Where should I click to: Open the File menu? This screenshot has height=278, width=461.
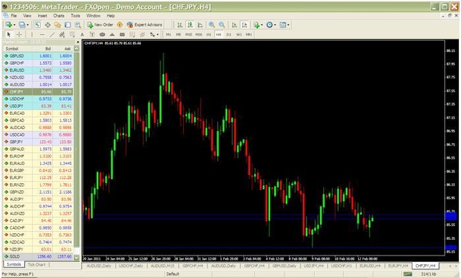point(13,15)
